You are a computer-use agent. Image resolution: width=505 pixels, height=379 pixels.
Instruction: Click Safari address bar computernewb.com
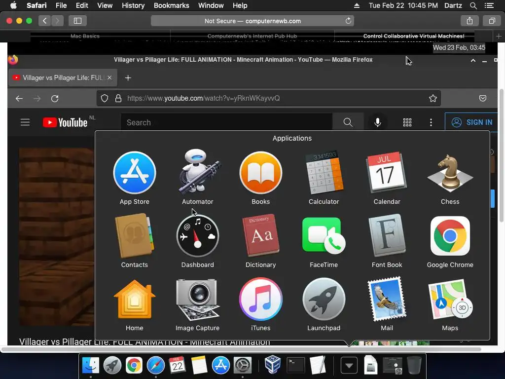tap(252, 21)
